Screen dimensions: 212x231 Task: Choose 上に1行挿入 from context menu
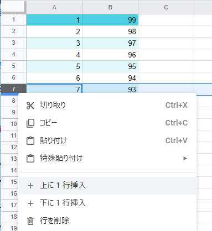click(107, 186)
